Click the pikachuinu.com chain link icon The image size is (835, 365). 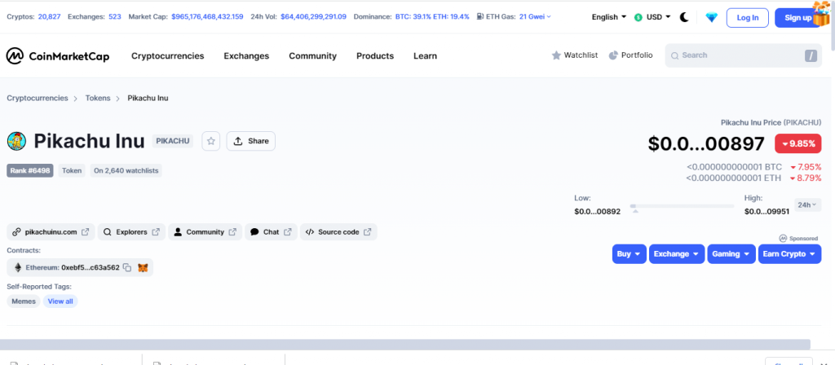click(16, 232)
